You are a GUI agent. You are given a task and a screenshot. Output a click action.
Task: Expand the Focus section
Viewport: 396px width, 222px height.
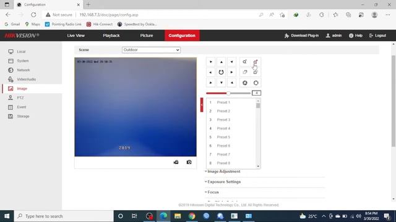click(213, 192)
